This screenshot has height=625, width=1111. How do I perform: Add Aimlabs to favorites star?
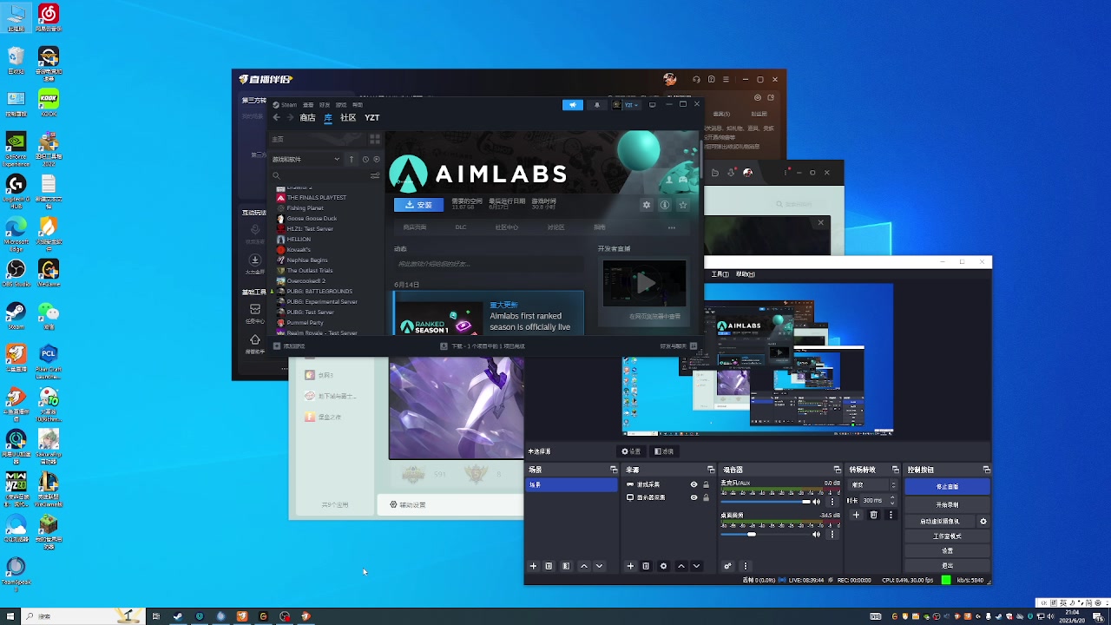click(x=683, y=205)
